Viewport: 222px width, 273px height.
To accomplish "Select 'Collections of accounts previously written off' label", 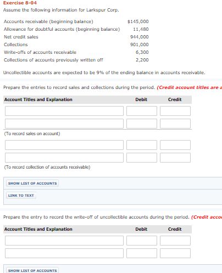I will (x=53, y=60).
